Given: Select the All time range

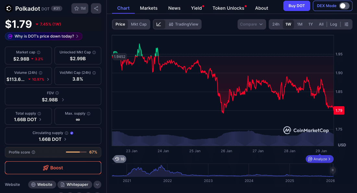Looking at the screenshot, I should 321,24.
